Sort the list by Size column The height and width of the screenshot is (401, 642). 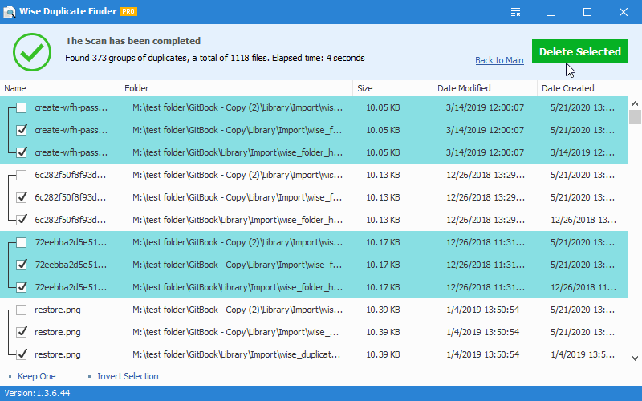point(392,88)
